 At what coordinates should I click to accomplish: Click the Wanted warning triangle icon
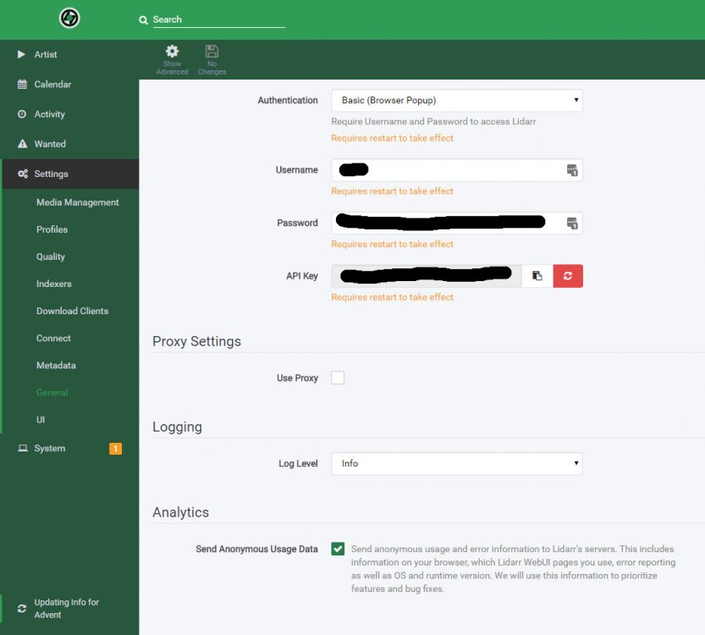(x=22, y=144)
